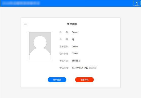Select the exam time 2018年11月17日 9:00:00
This screenshot has width=141, height=98.
click(x=84, y=68)
